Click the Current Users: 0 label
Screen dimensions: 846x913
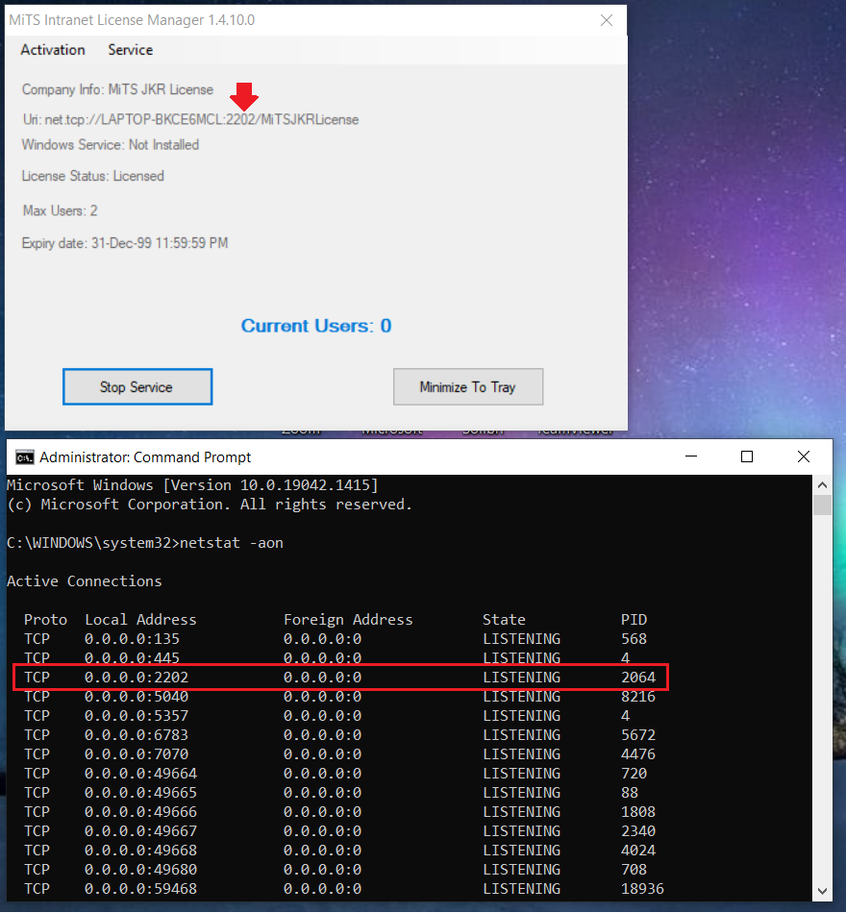coord(316,326)
